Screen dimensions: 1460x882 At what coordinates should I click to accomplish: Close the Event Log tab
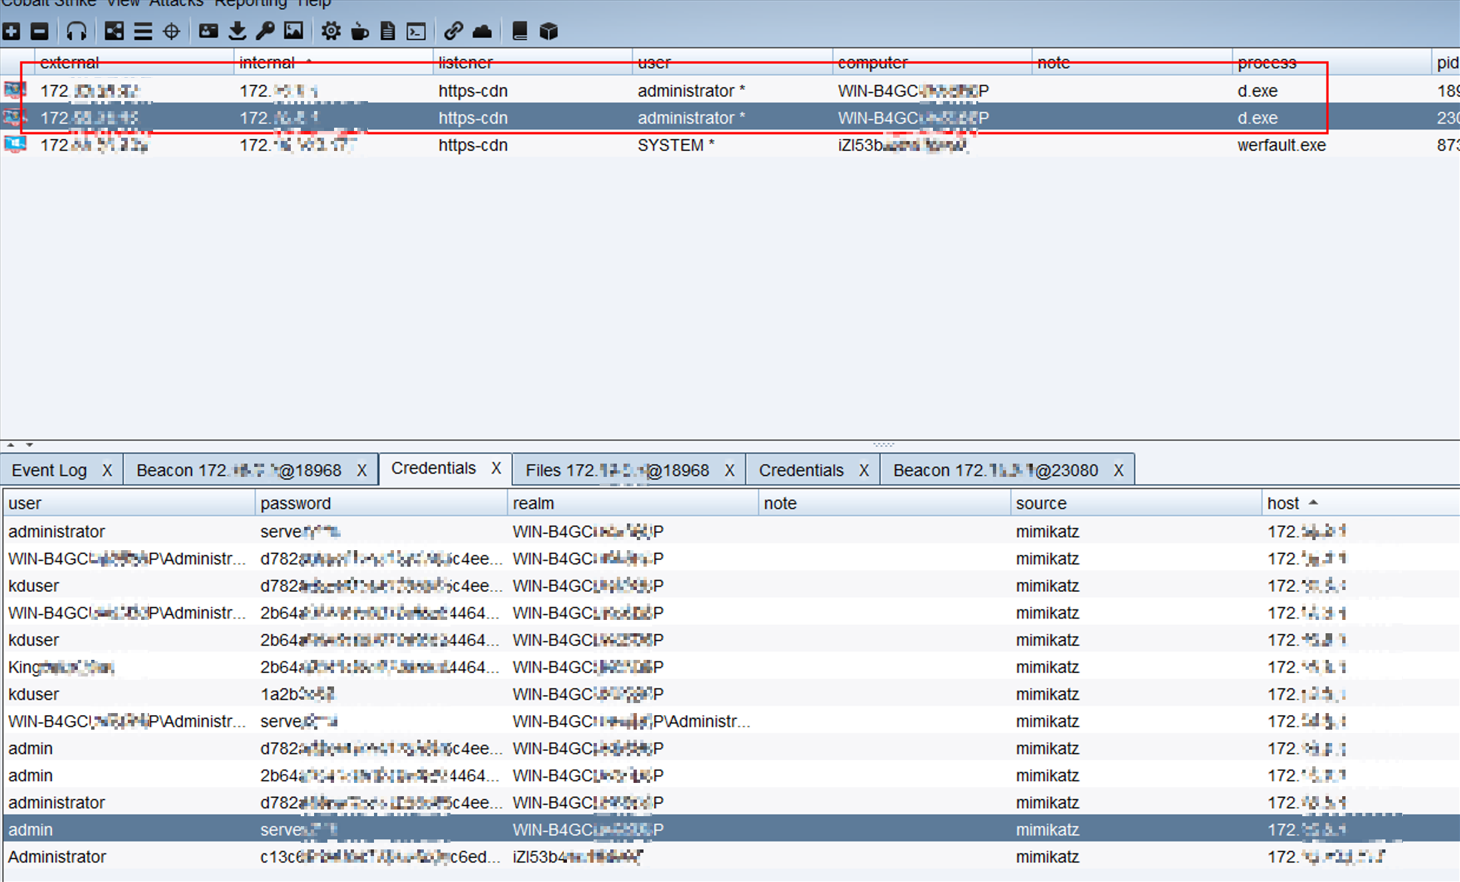click(x=107, y=470)
